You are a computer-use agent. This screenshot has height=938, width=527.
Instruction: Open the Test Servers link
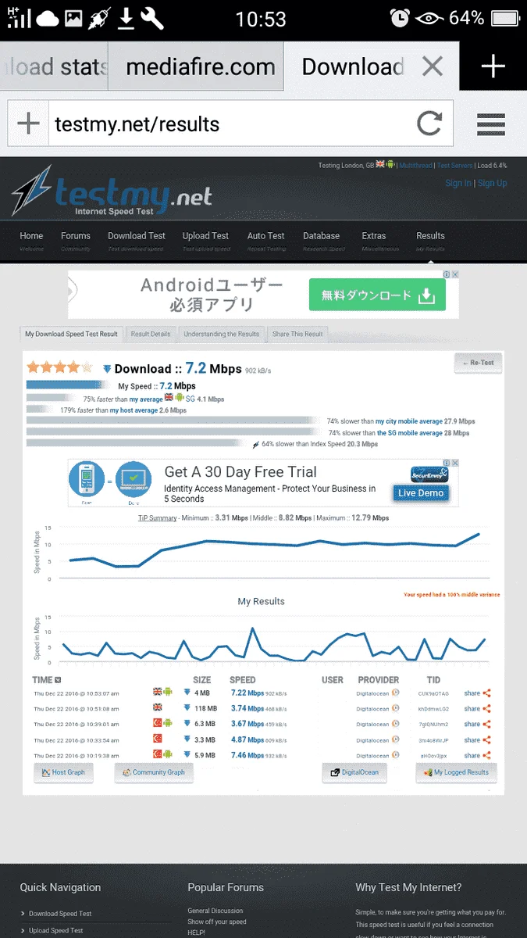(454, 166)
